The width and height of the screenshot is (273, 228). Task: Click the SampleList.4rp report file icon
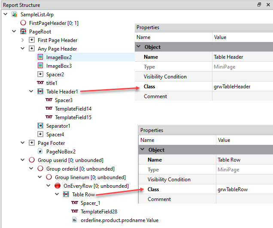pyautogui.click(x=14, y=14)
